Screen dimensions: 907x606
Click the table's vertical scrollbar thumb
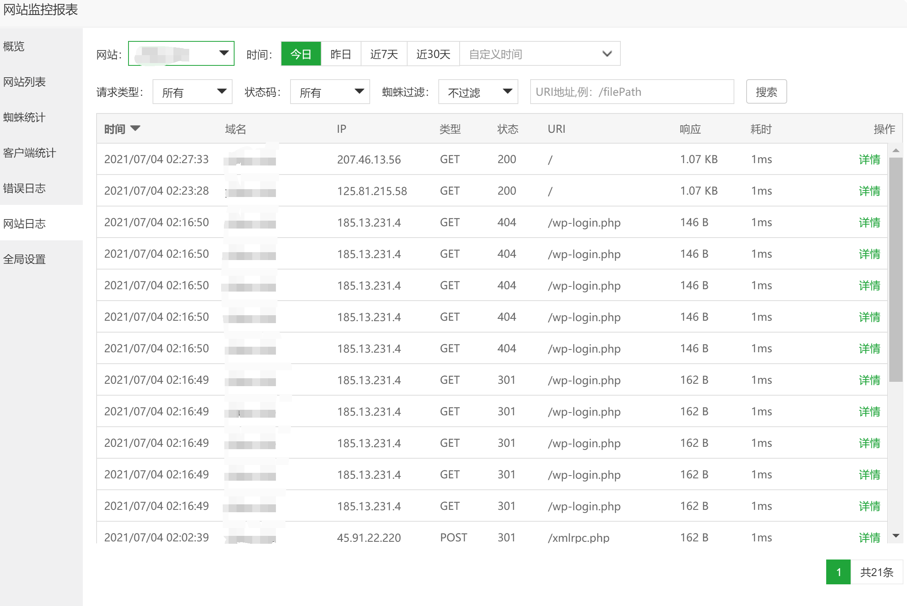click(x=896, y=270)
